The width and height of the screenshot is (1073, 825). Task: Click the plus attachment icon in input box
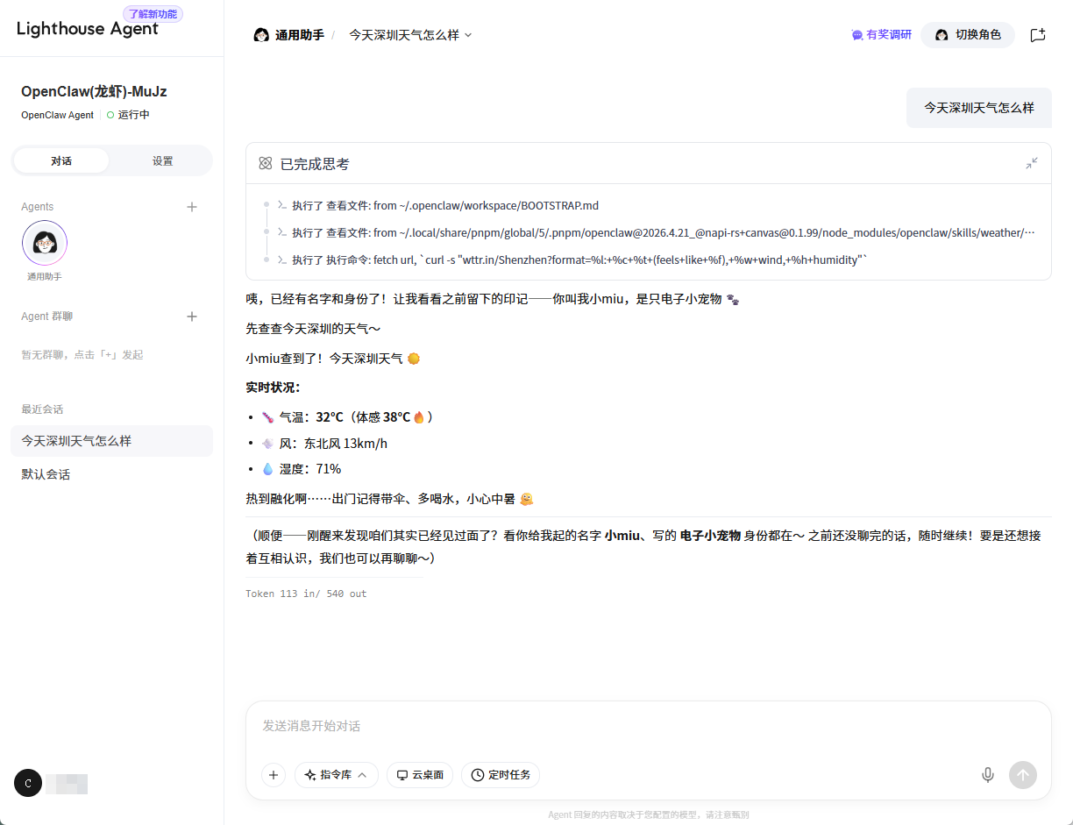[274, 775]
